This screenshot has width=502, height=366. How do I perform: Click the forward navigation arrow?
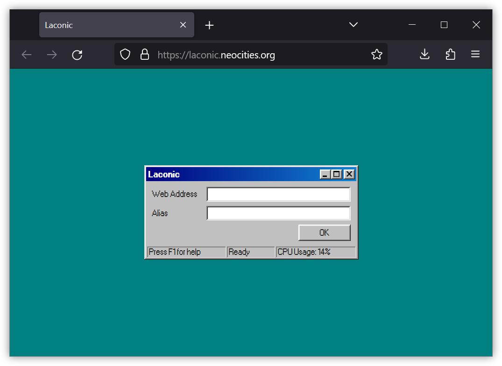click(51, 55)
